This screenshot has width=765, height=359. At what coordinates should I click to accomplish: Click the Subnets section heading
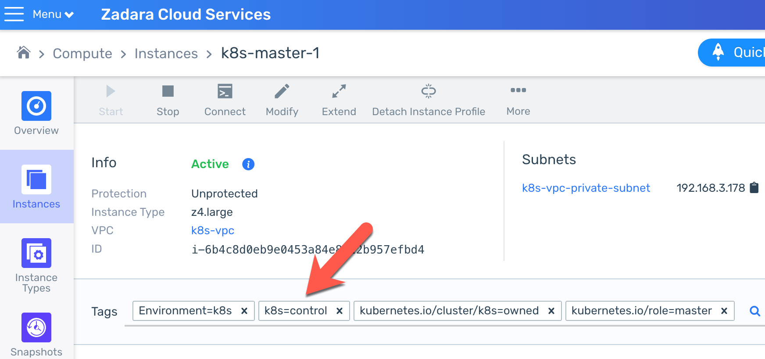click(549, 159)
